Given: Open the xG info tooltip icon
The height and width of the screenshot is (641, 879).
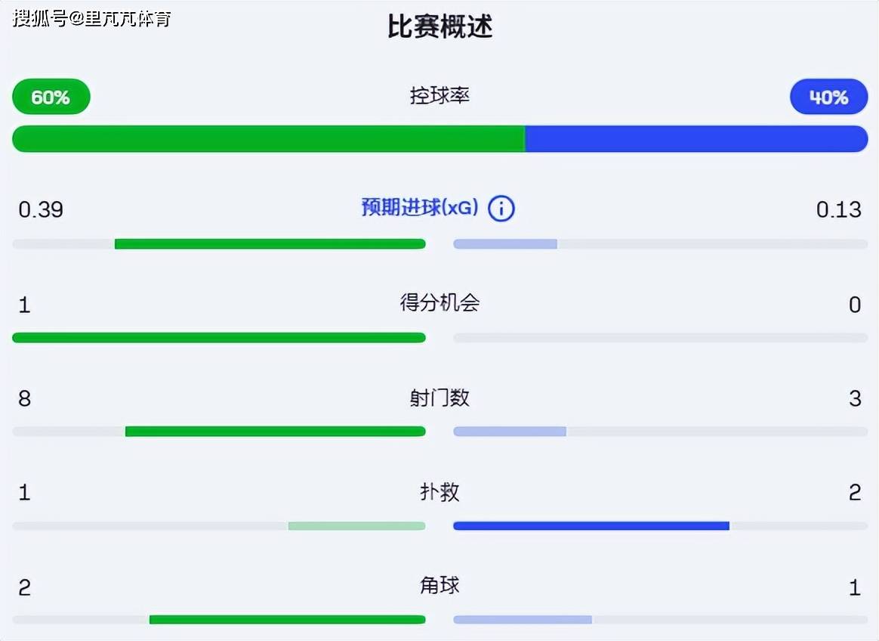Looking at the screenshot, I should (x=501, y=208).
